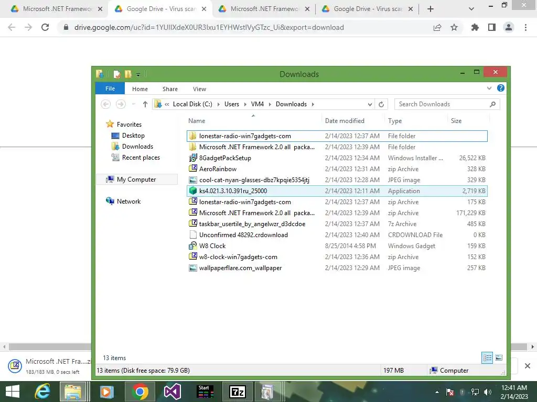Select the Unconfirmed 48292.crdownload file
This screenshot has height=402, width=537.
[x=337, y=235]
